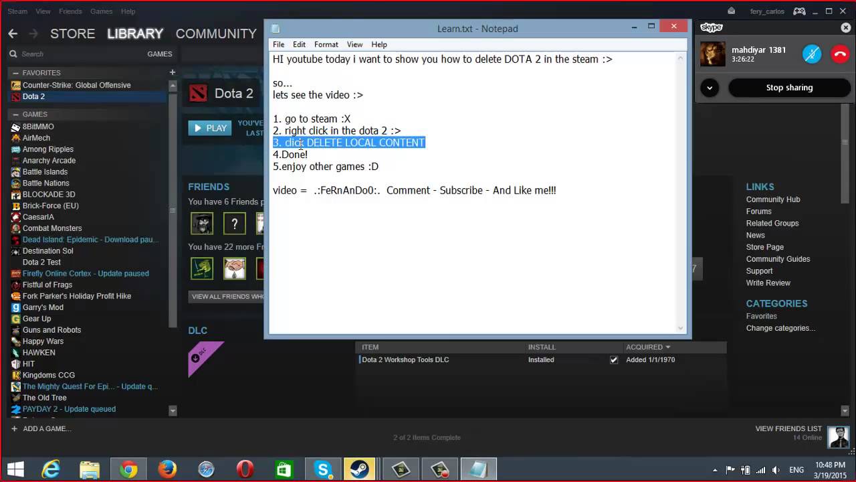Image resolution: width=856 pixels, height=482 pixels.
Task: Sort DLC by ACQUIRED column dropdown
Action: 648,347
